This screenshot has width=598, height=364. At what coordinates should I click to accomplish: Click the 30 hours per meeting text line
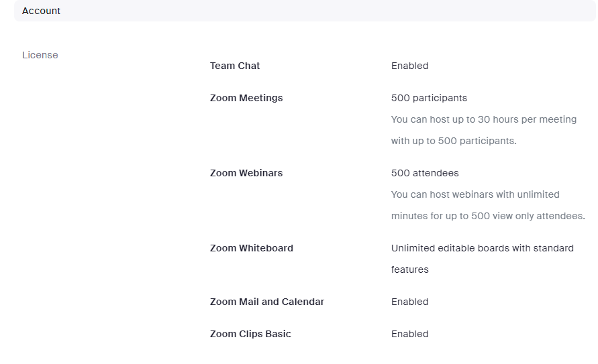coord(483,119)
